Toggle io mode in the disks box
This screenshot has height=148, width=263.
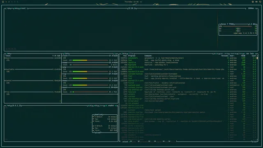[x=115, y=53]
